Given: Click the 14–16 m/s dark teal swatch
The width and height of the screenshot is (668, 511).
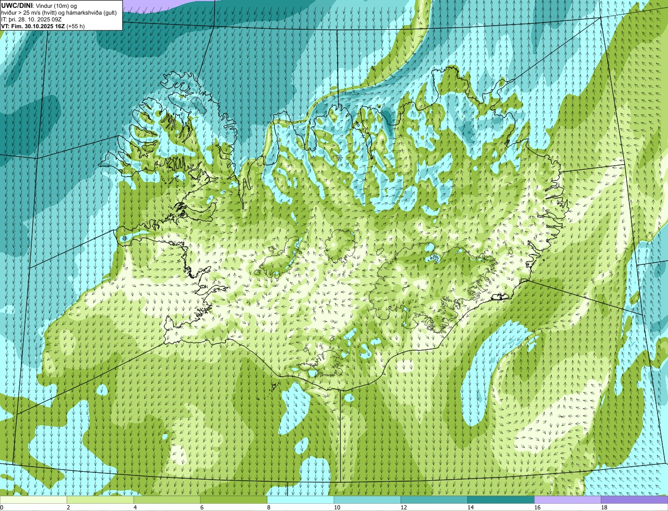Looking at the screenshot, I should point(501,500).
